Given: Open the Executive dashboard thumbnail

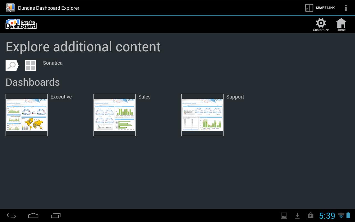Looking at the screenshot, I should 27,115.
